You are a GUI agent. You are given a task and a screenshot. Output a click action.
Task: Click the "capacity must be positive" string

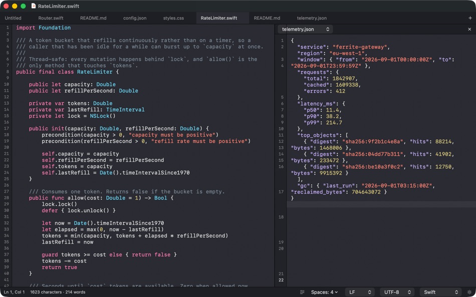pyautogui.click(x=172, y=135)
